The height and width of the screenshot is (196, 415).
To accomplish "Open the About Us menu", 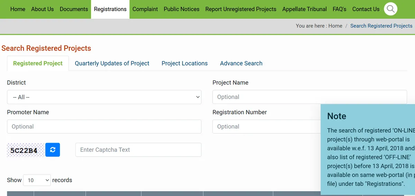I will [42, 9].
